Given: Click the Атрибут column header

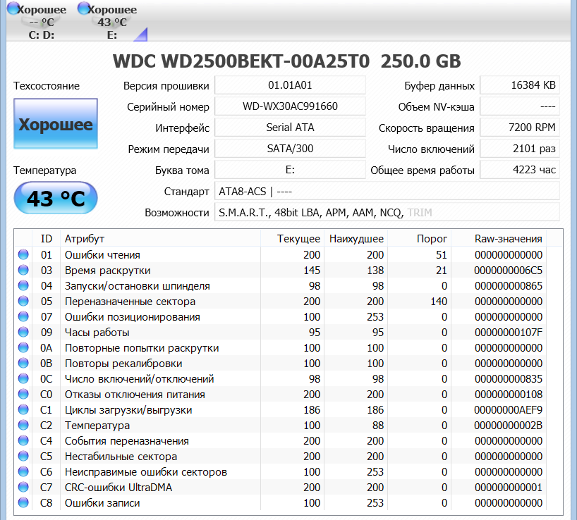Looking at the screenshot, I should tap(160, 239).
